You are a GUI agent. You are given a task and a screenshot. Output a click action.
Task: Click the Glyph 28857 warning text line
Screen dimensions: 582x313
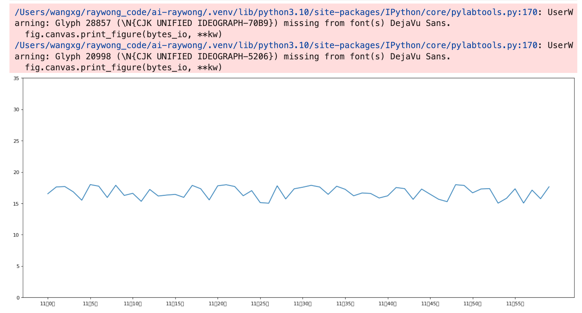[233, 23]
